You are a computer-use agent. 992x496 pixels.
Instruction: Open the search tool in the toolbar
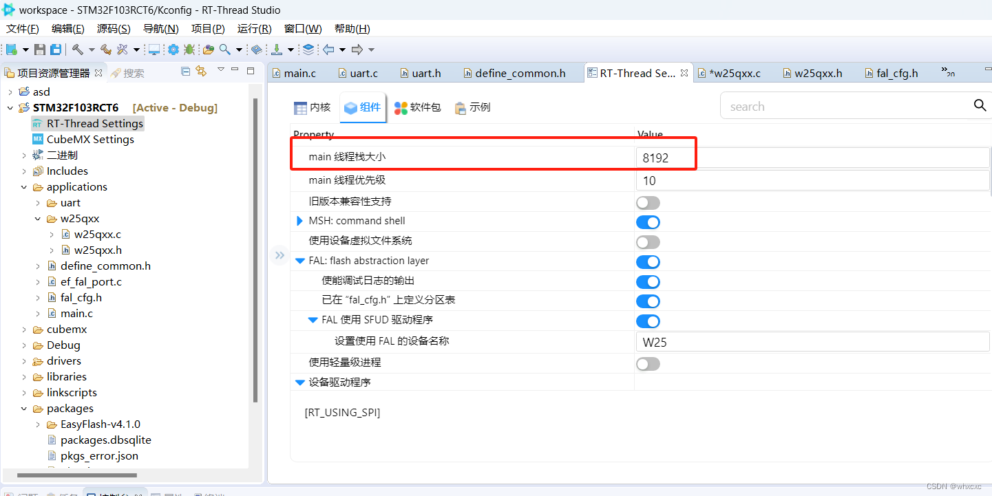point(224,49)
